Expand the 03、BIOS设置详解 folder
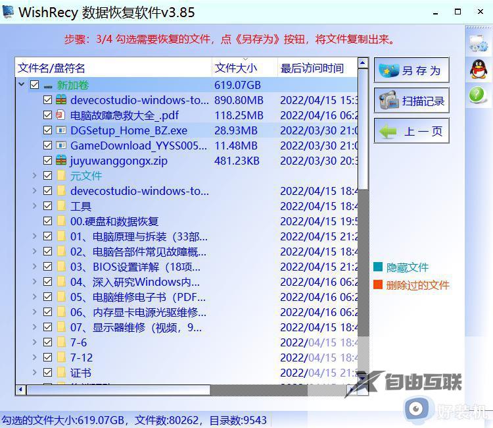The width and height of the screenshot is (493, 428). [35, 266]
